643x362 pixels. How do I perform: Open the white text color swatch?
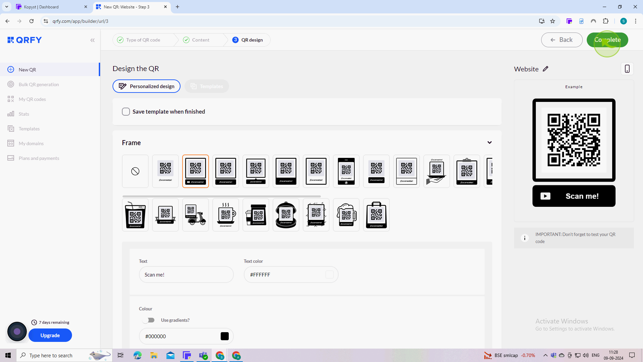330,275
